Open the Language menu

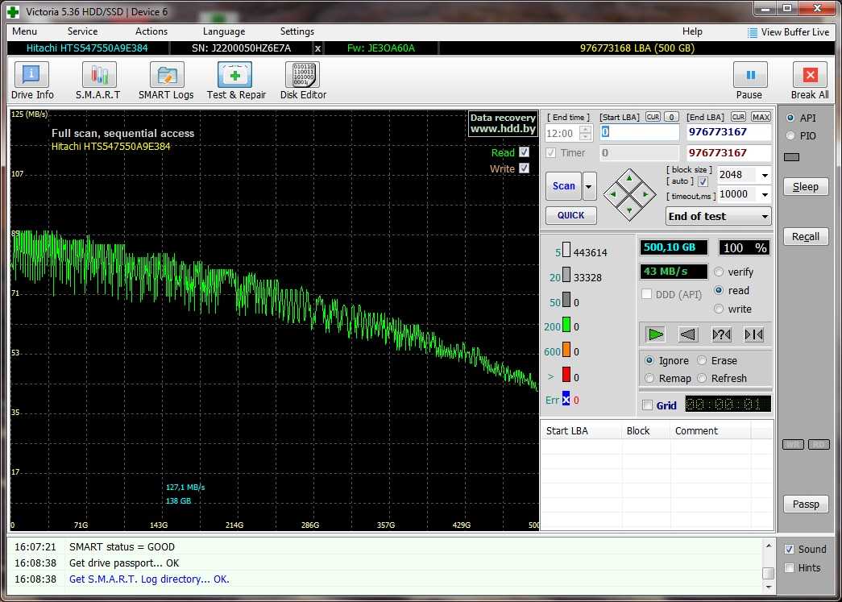(224, 31)
